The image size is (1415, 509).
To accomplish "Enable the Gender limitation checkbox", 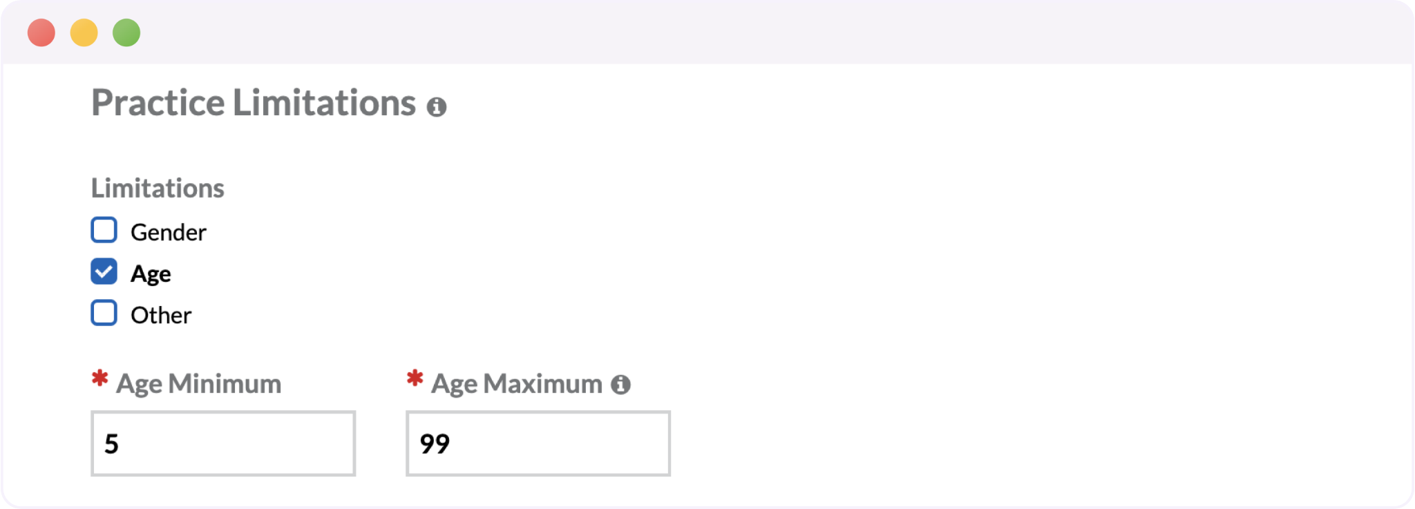I will (x=104, y=230).
